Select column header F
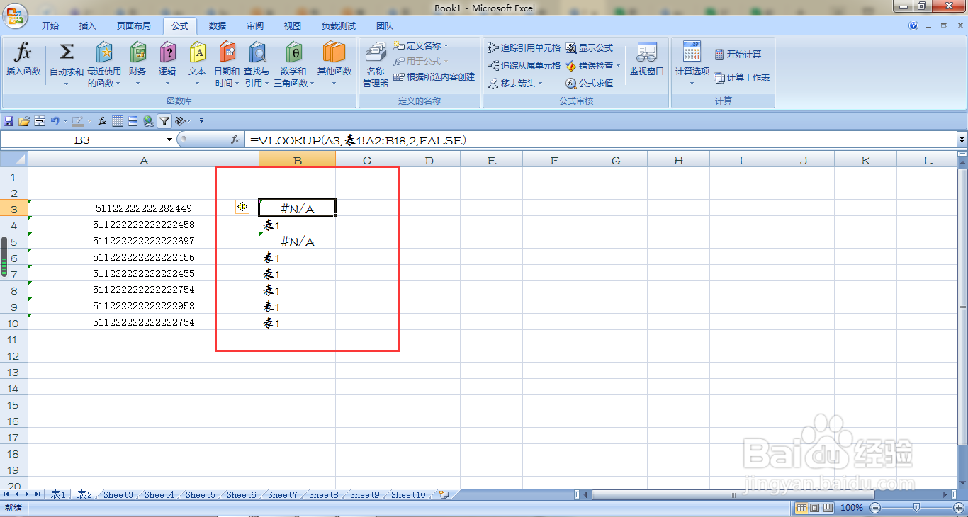 554,161
